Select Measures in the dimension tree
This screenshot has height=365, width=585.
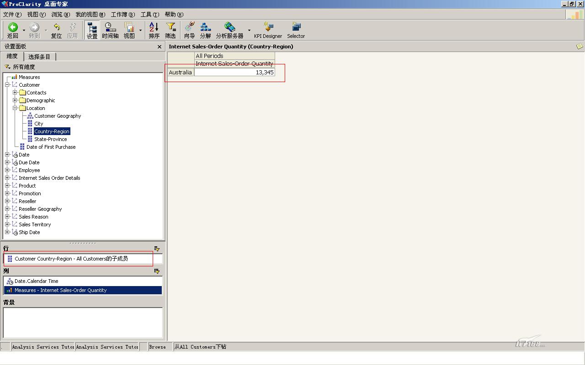tap(29, 77)
